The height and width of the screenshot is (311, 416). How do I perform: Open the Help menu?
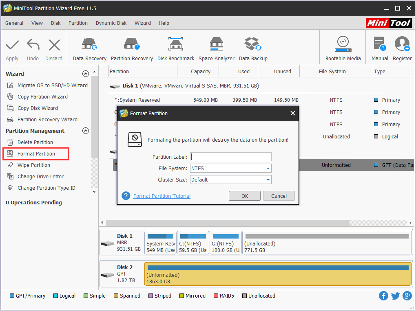click(x=164, y=23)
